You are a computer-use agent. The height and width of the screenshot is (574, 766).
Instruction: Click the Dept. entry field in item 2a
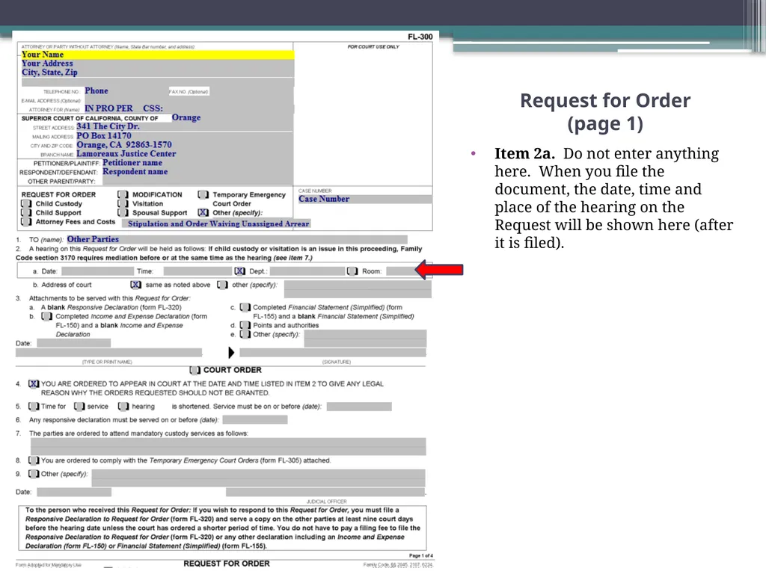[x=307, y=271]
